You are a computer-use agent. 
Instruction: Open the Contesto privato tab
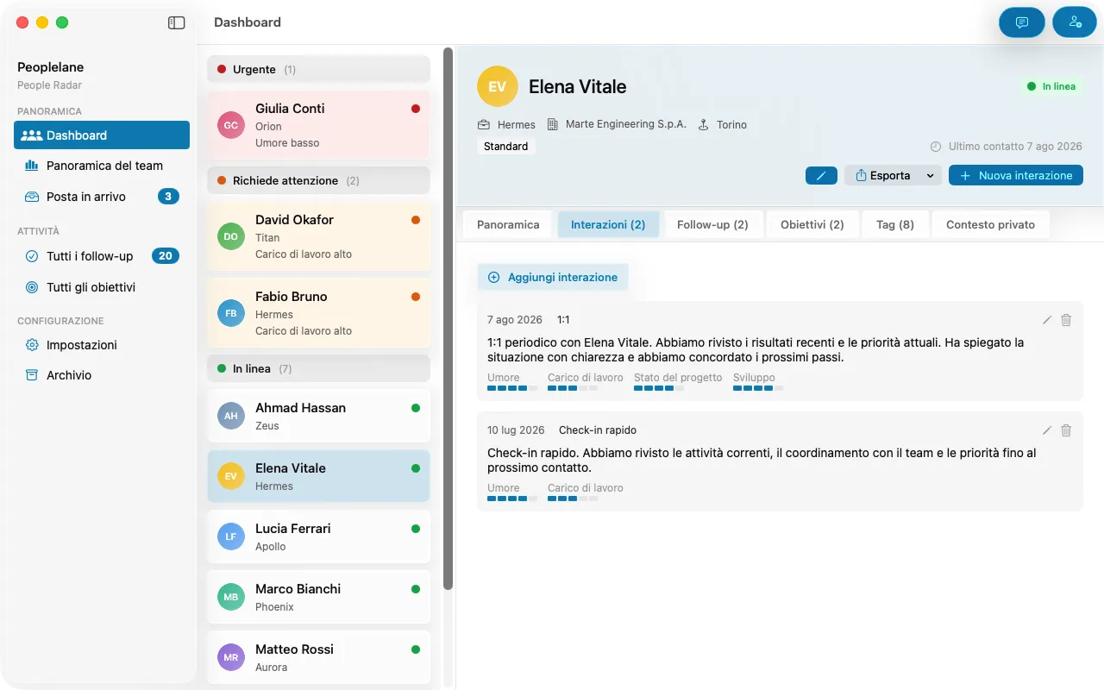pos(990,224)
